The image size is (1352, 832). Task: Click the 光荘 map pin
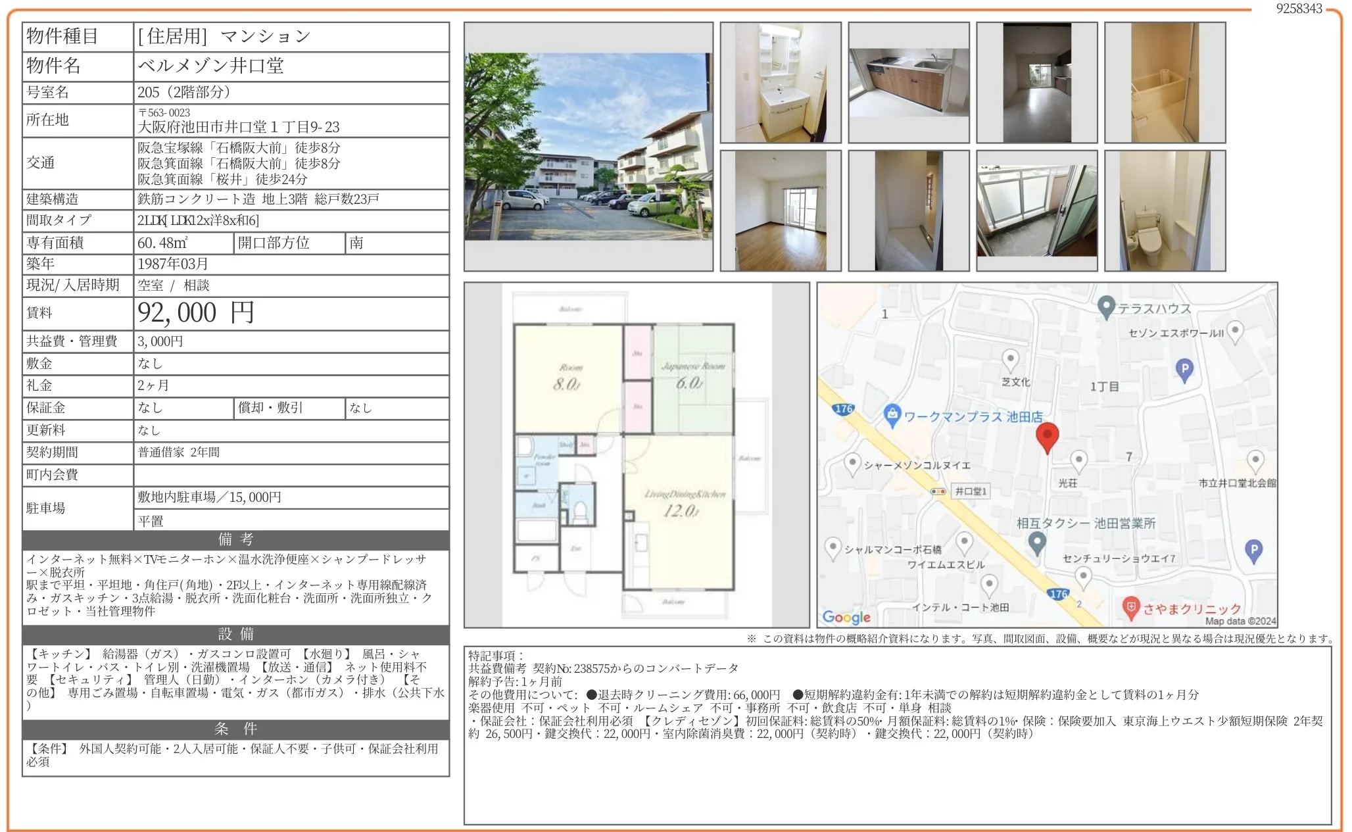[x=1079, y=460]
